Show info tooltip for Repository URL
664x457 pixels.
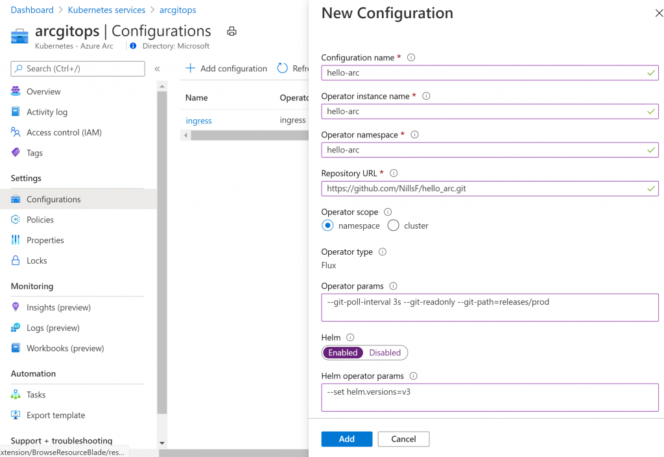coord(394,173)
